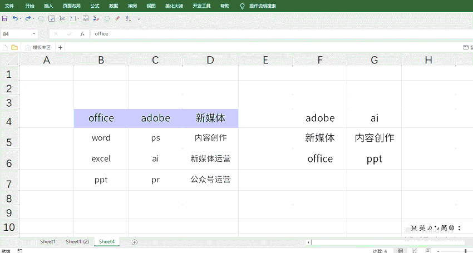
Task: Click the IME settings gear icon
Action: [x=452, y=228]
